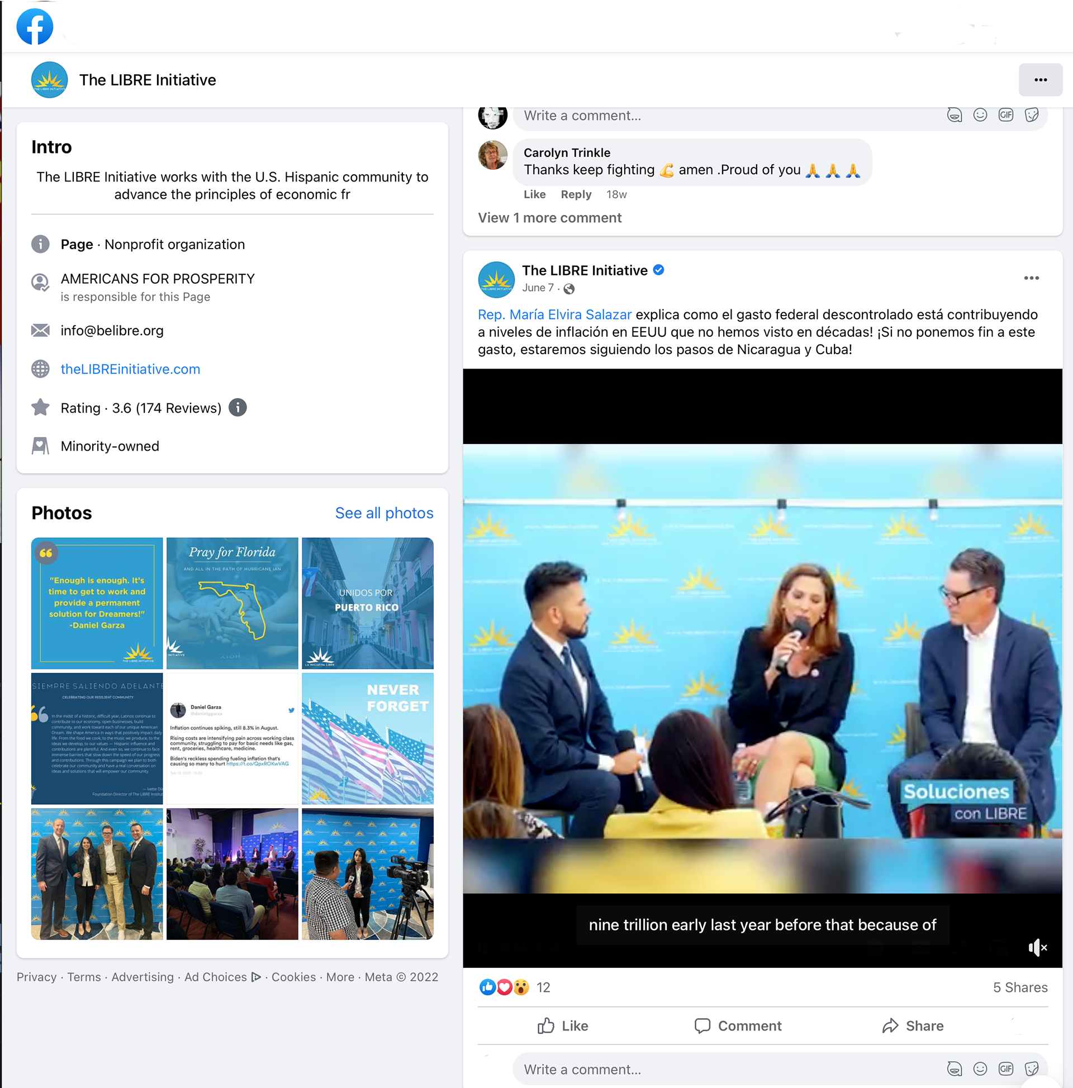Viewport: 1073px width, 1088px height.
Task: Click the Ad Choices footer link
Action: coord(222,977)
